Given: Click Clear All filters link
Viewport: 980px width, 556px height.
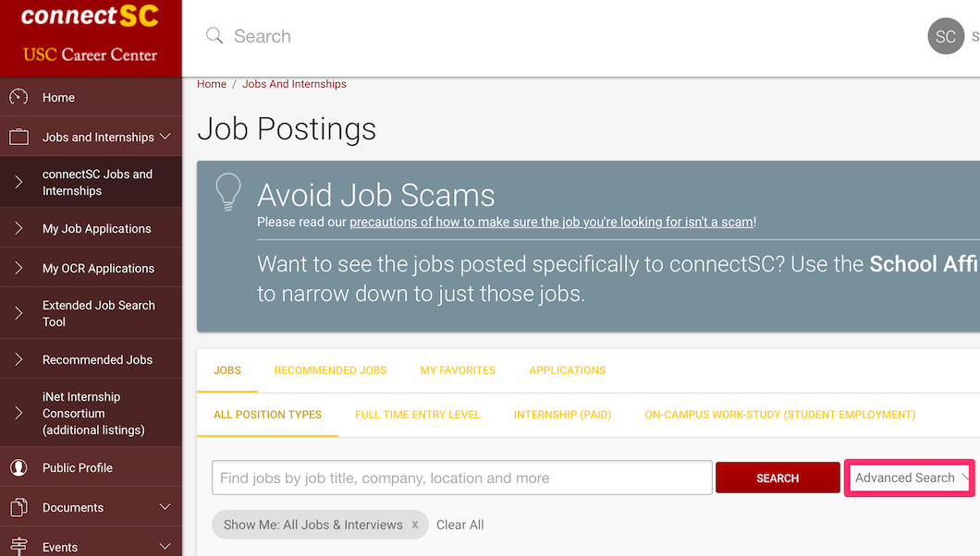Looking at the screenshot, I should coord(460,525).
